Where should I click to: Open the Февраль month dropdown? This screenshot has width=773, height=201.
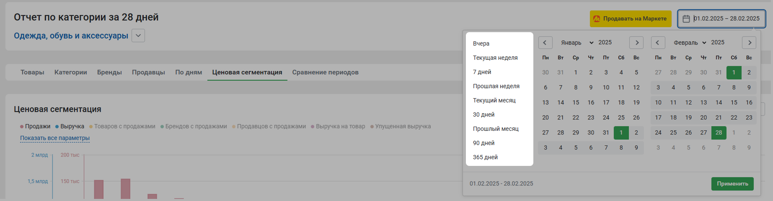(x=690, y=43)
